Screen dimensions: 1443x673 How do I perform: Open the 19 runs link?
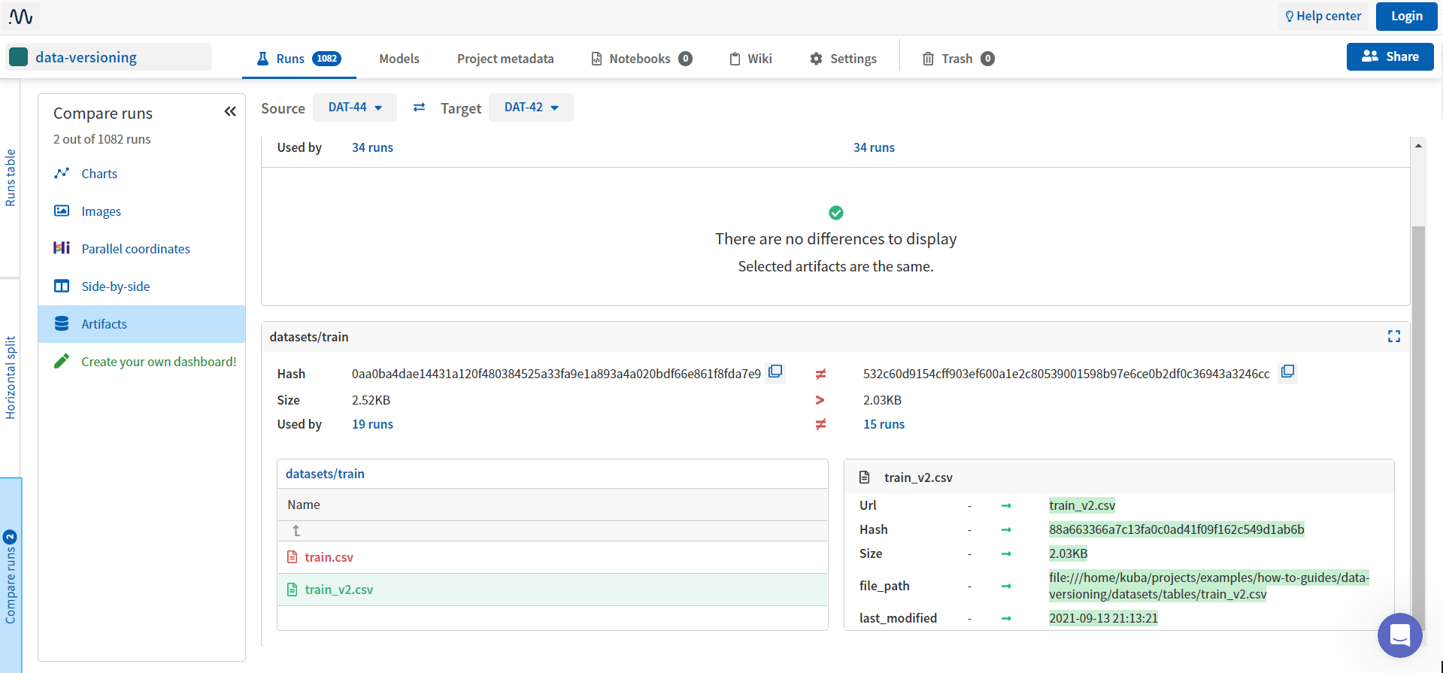[x=372, y=424]
